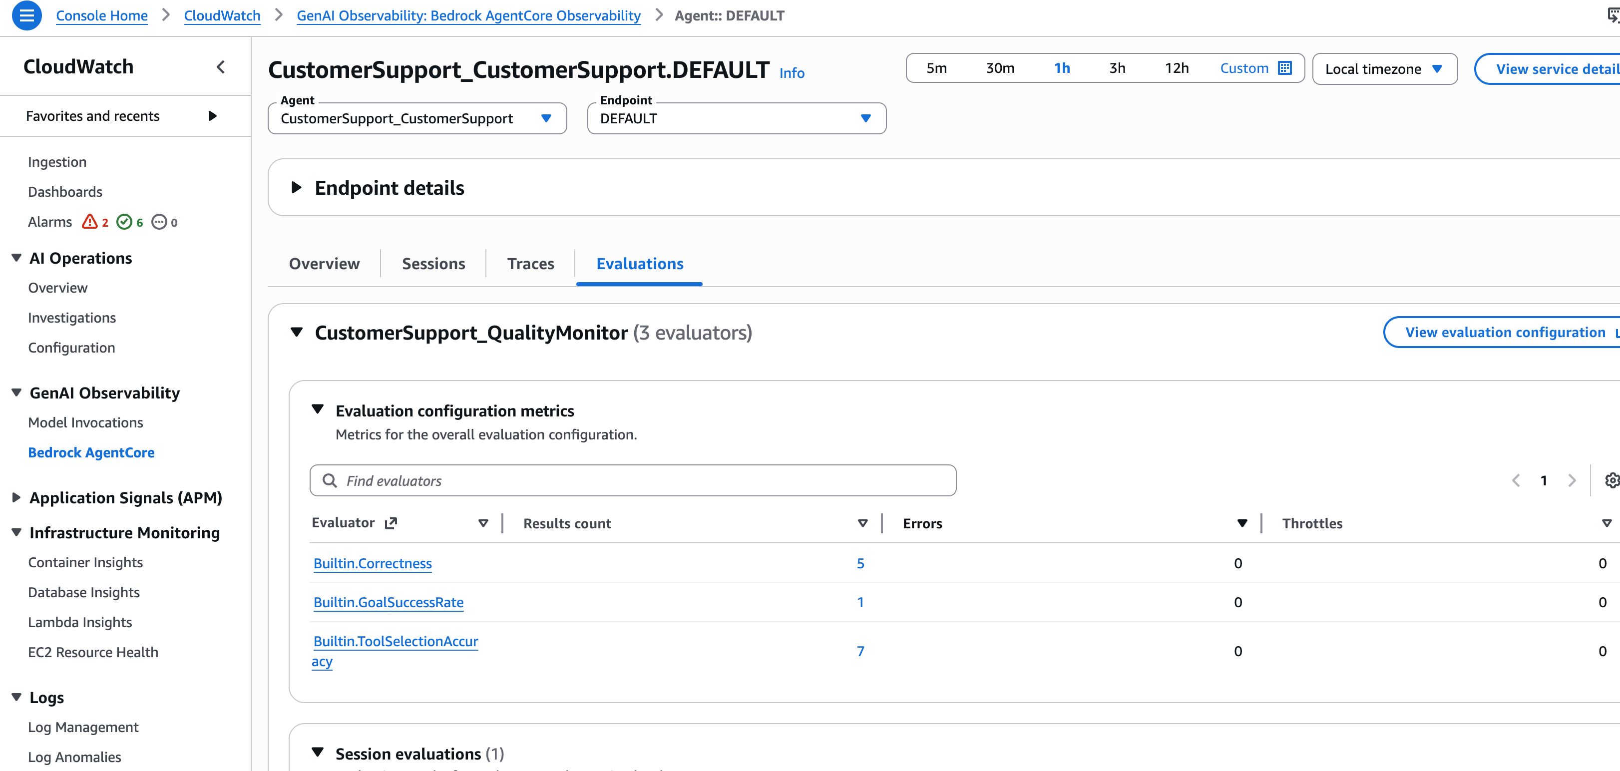The height and width of the screenshot is (771, 1620).
Task: Click the Evaluator external link icon
Action: click(x=391, y=523)
